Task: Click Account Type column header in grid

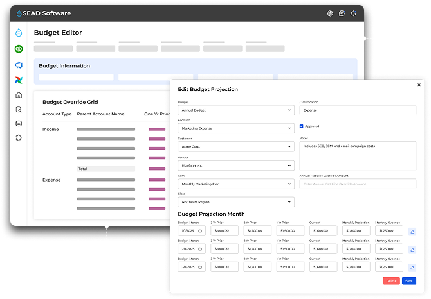Action: tap(57, 114)
